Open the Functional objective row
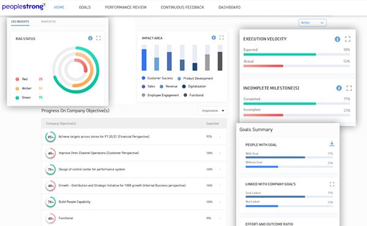 [134, 218]
